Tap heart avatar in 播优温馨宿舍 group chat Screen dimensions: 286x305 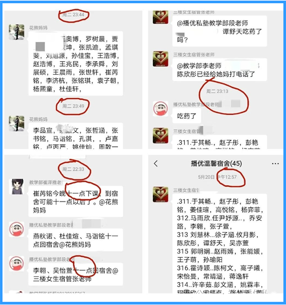[161, 195]
